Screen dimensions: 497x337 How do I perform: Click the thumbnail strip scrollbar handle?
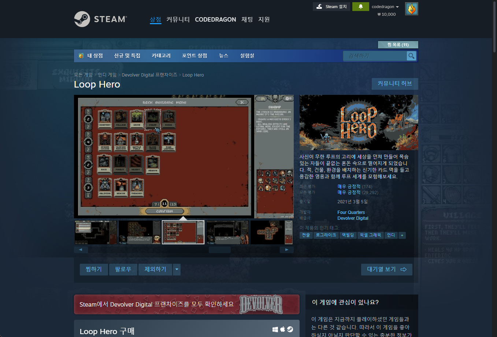click(x=219, y=250)
